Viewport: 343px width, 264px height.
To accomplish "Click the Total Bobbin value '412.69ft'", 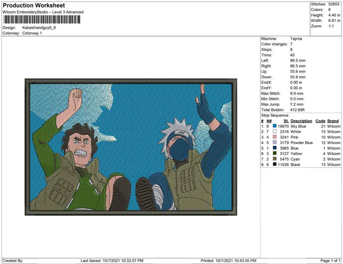I will coord(297,110).
